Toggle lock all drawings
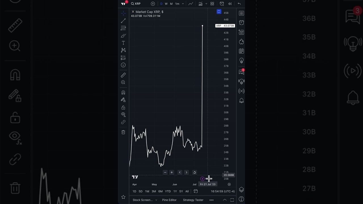 point(123,107)
